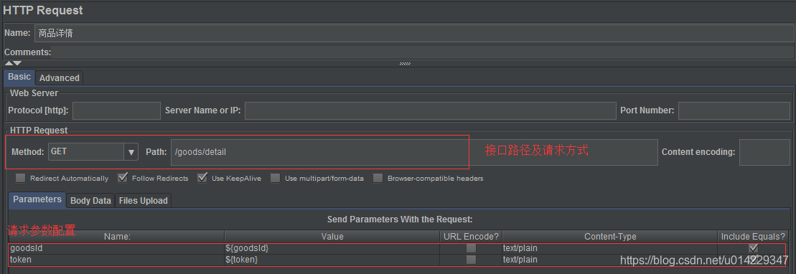
Task: Click the URL Encode? column header
Action: pyautogui.click(x=471, y=237)
